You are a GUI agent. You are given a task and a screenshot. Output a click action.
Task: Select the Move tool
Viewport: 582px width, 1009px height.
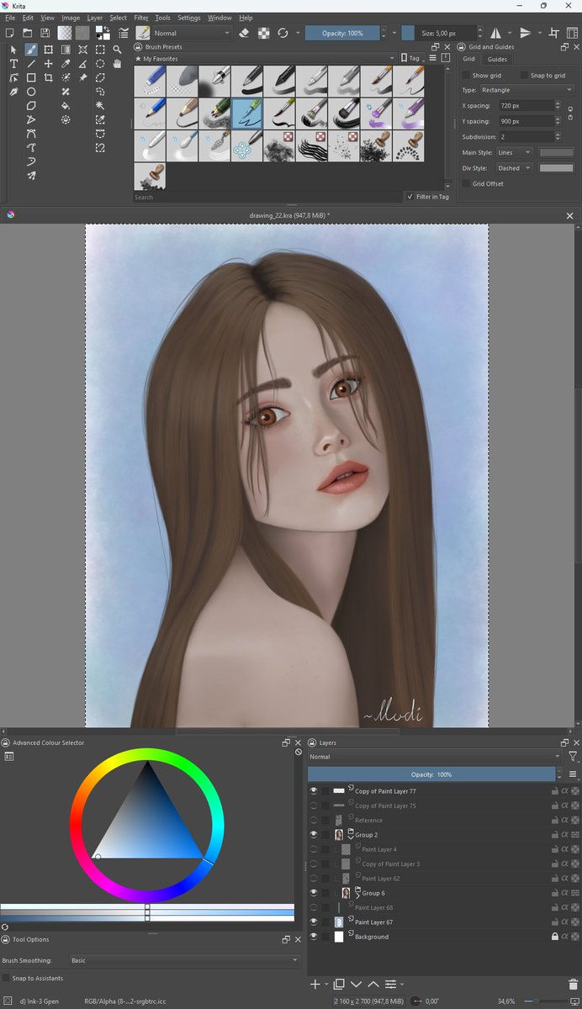(48, 64)
